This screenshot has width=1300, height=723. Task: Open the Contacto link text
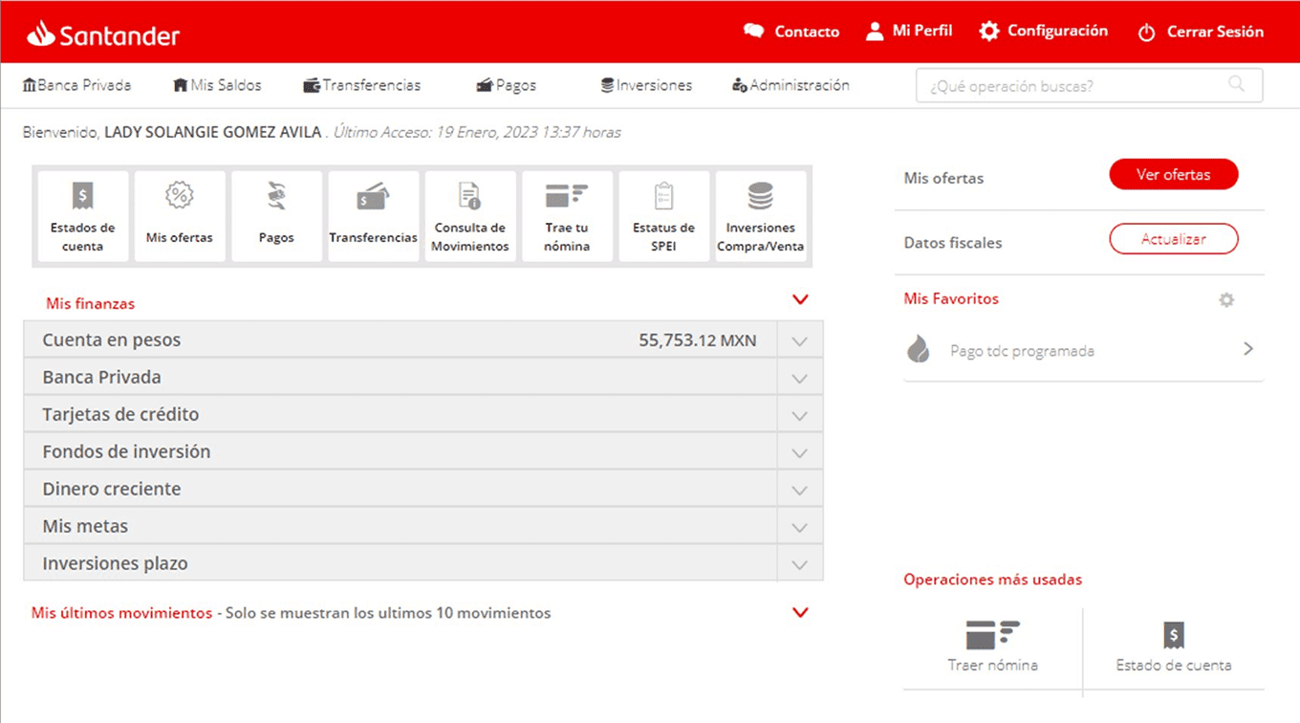(x=807, y=32)
